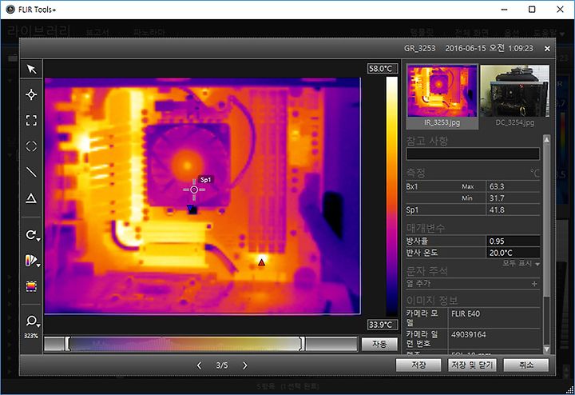Select the spot meter measurement tool

pos(31,94)
